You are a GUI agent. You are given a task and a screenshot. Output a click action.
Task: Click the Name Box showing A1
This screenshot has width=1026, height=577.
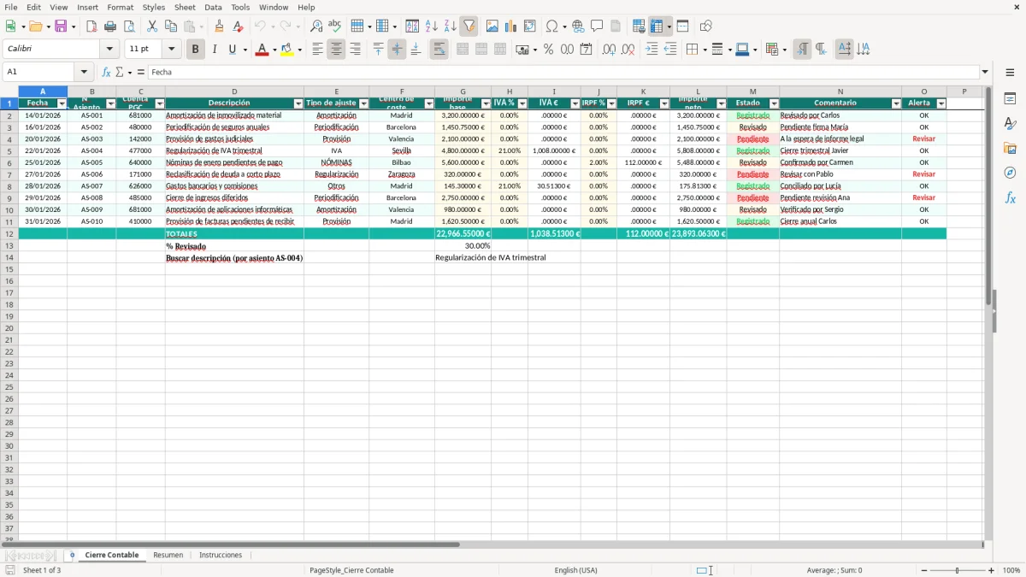click(39, 72)
